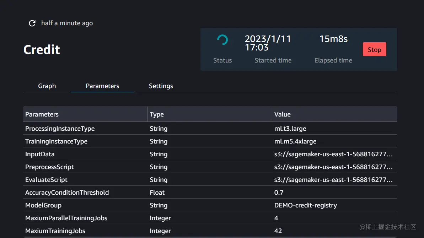
Task: Click the InputData S3 path value
Action: click(333, 154)
